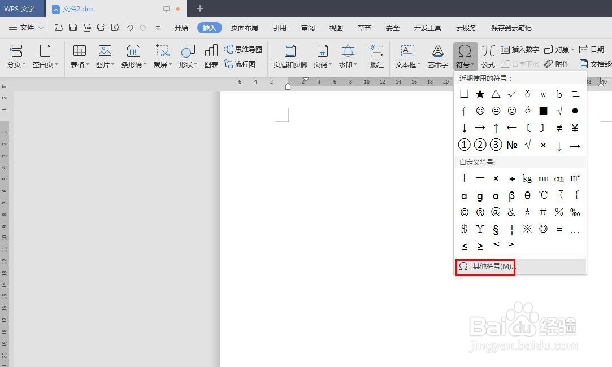Insert an equation with 公式

[488, 56]
